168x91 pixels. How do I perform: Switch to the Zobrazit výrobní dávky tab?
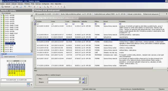[x=134, y=14]
